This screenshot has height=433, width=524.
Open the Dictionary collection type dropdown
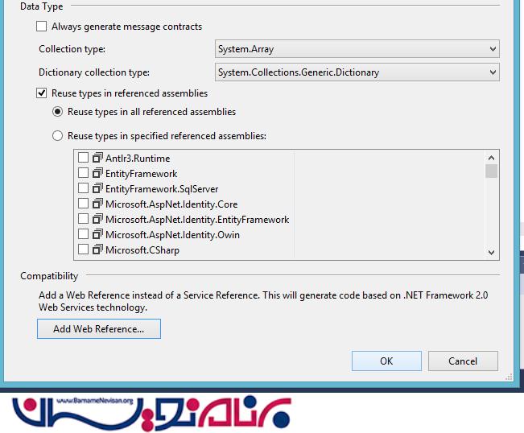(357, 72)
